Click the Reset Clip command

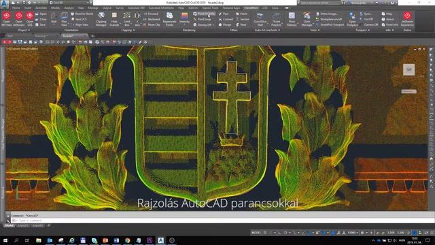pyautogui.click(x=152, y=24)
